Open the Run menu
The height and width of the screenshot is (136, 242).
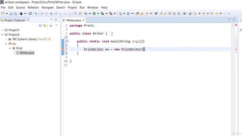click(82, 8)
